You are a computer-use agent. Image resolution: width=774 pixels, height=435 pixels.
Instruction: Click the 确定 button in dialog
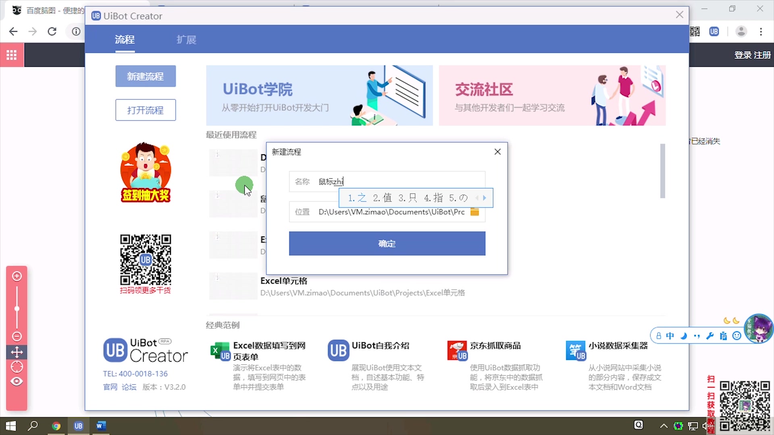[387, 243]
